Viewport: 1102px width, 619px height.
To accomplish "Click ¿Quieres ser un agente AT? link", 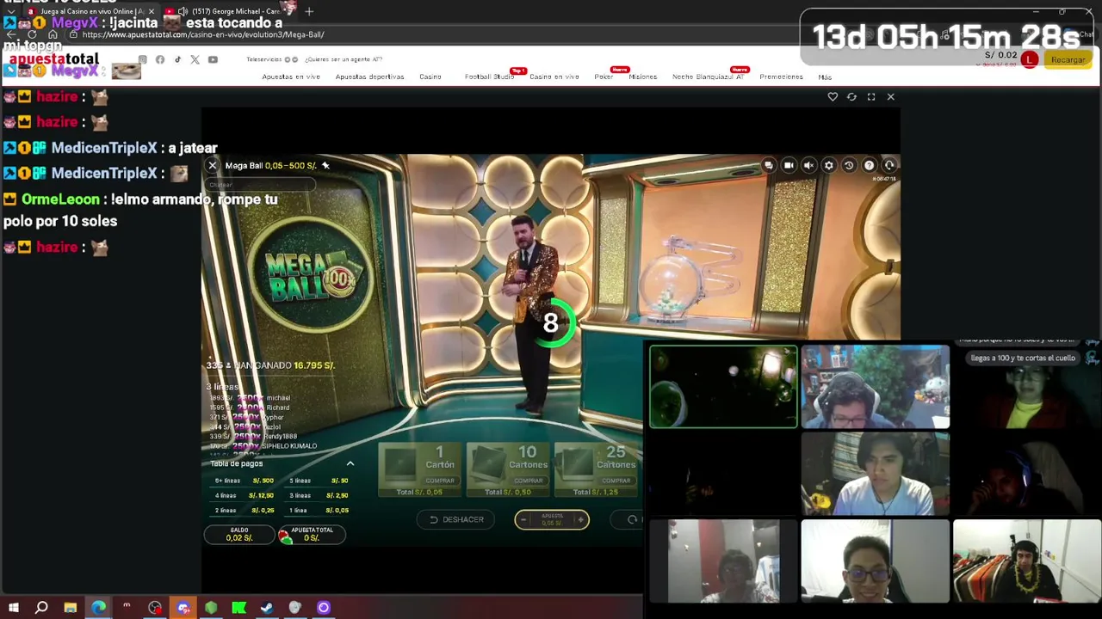I will point(344,59).
